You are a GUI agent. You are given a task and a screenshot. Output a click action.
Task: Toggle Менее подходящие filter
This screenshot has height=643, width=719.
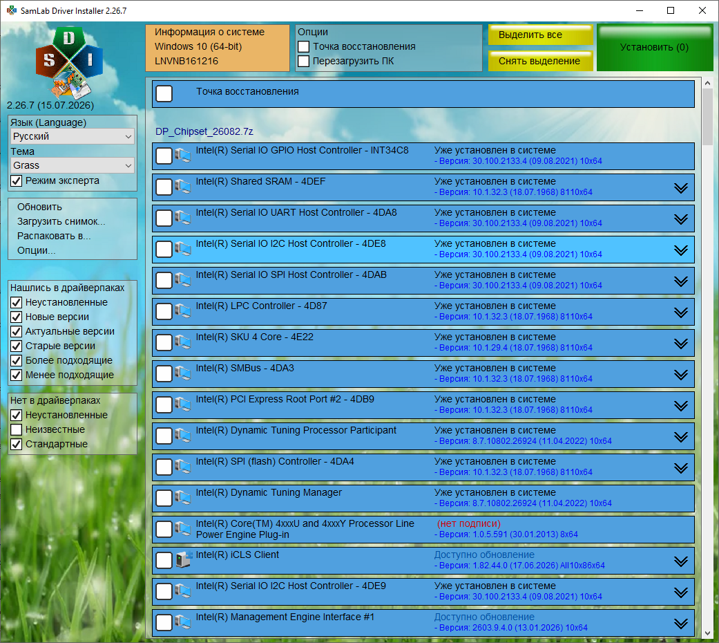[x=17, y=375]
